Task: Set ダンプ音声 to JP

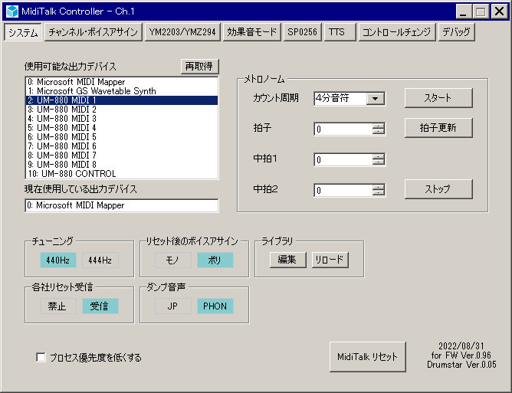Action: pyautogui.click(x=173, y=306)
